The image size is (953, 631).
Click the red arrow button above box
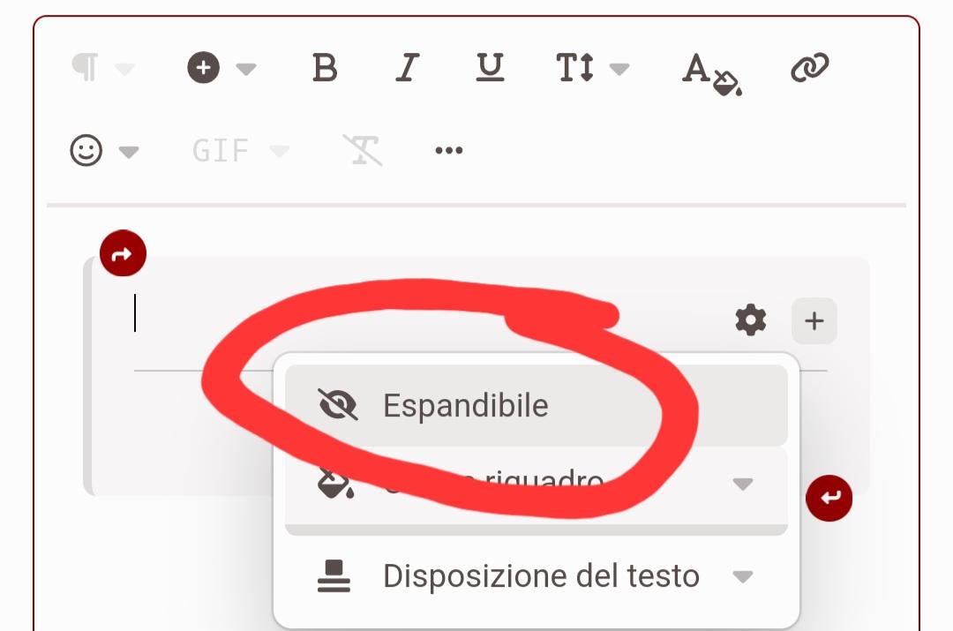[123, 253]
